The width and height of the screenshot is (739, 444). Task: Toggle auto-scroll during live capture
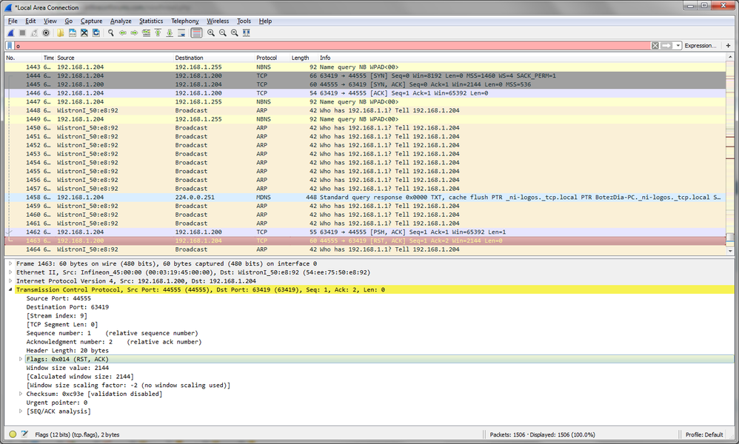tap(181, 33)
